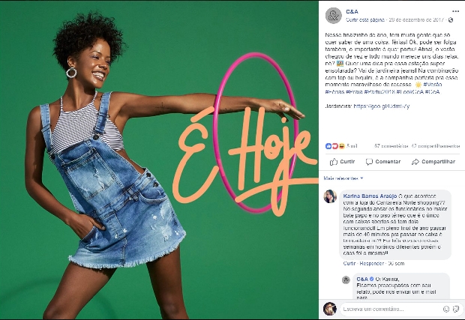Click the C&A page avatar logo
This screenshot has width=465, height=320.
(x=334, y=16)
